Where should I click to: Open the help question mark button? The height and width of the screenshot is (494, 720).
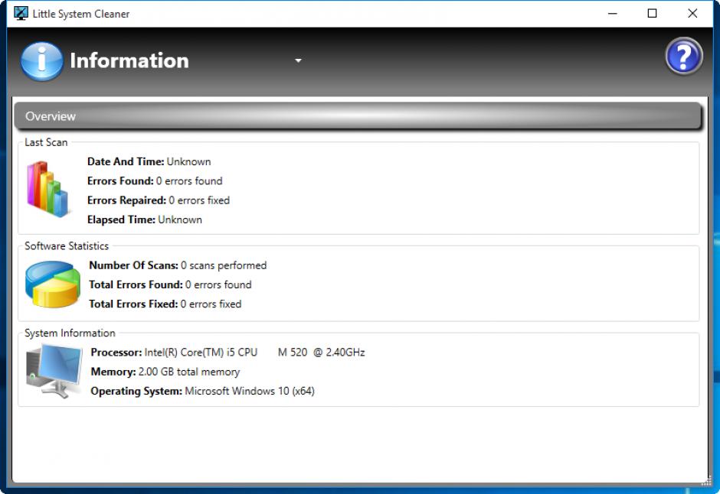coord(683,57)
